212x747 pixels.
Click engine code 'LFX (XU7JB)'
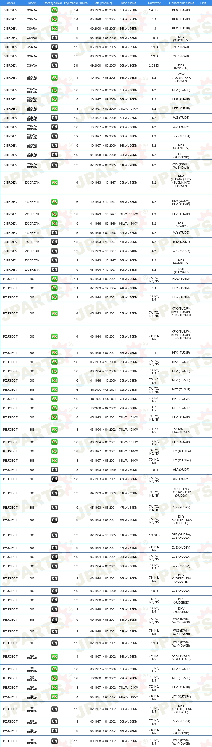pyautogui.click(x=181, y=99)
